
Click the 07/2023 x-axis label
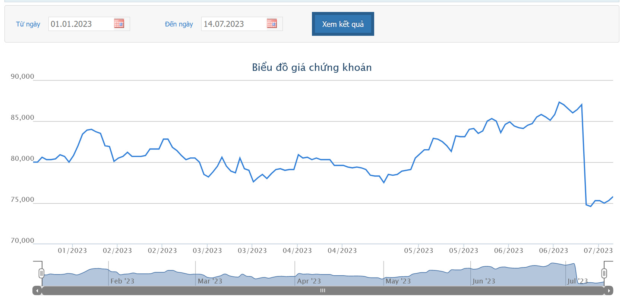(x=598, y=251)
